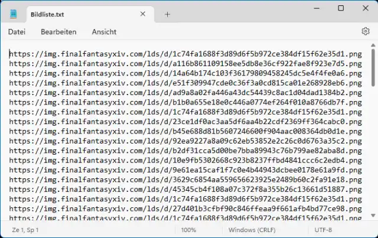
Task: Click the URL line ending in bd77ce98.png
Action: (x=185, y=208)
